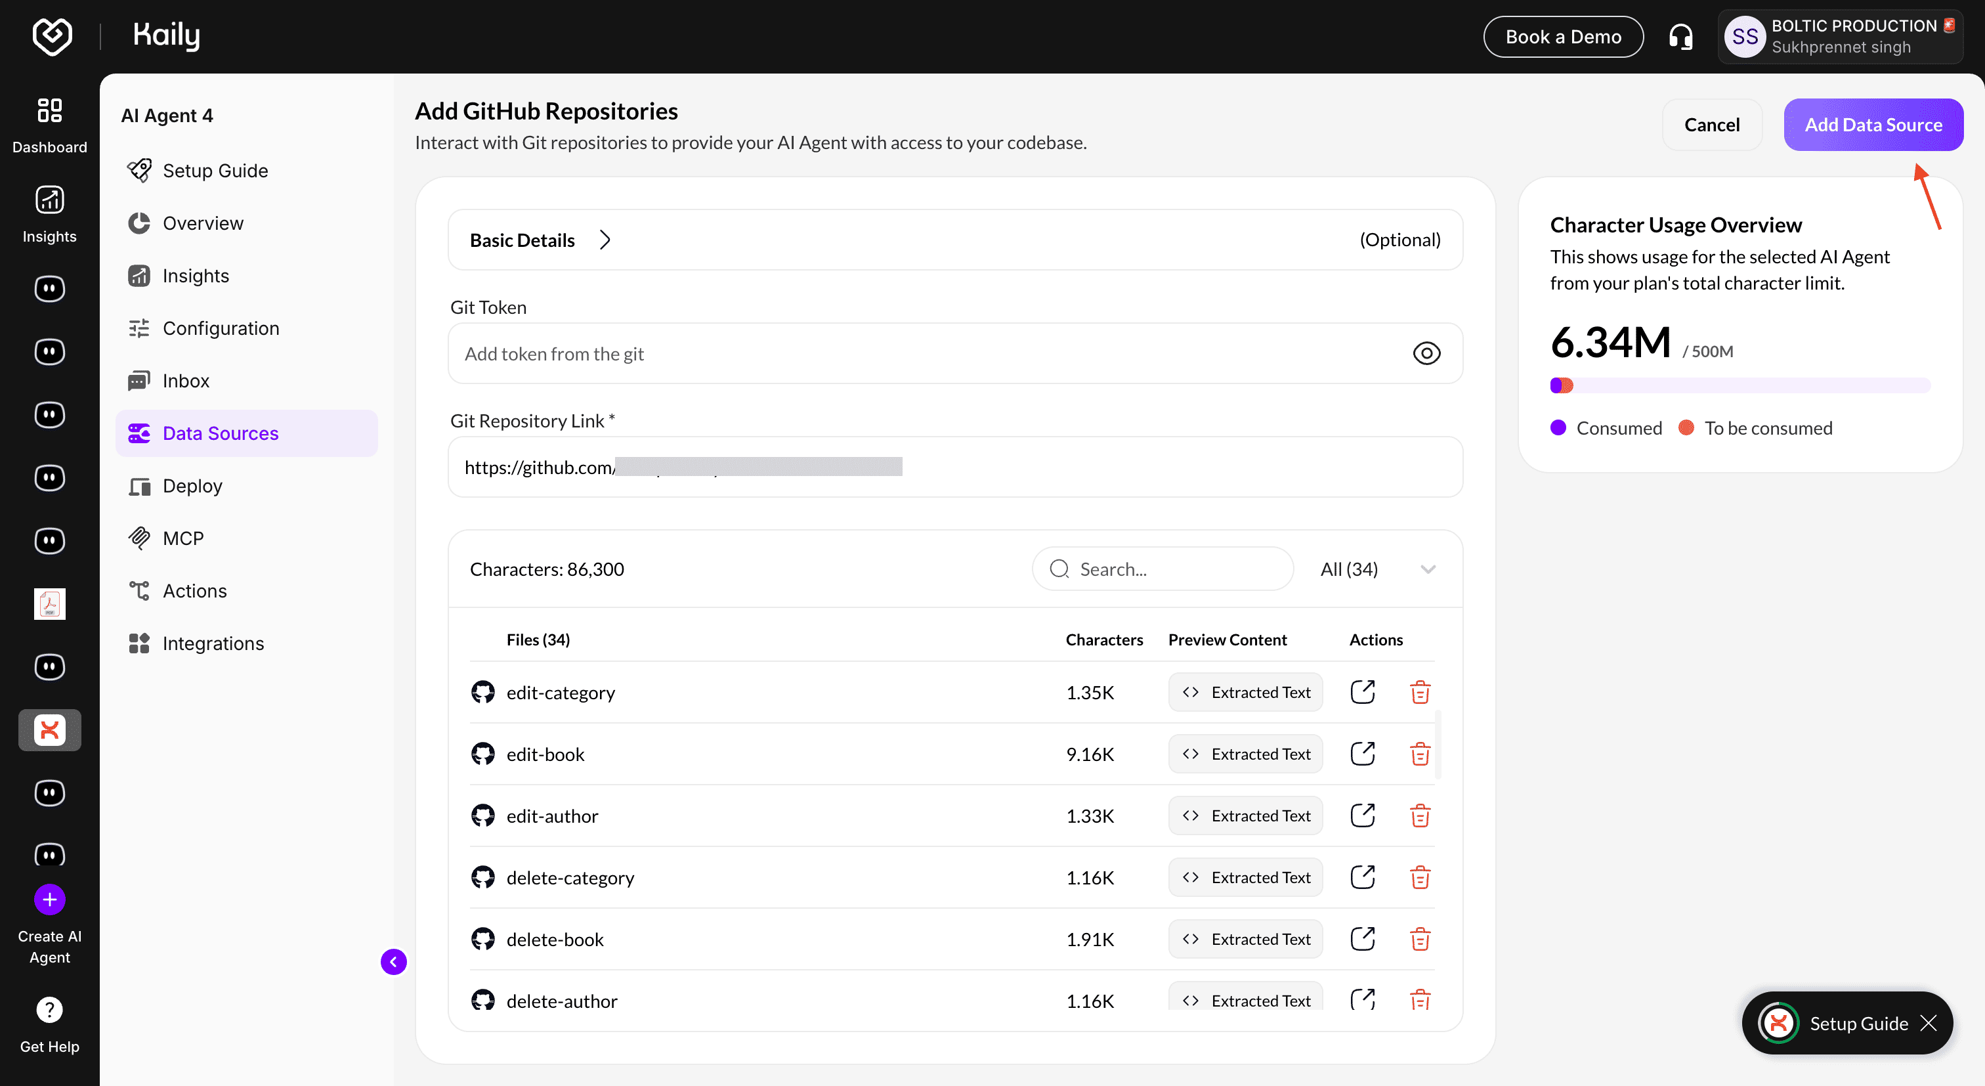Viewport: 1985px width, 1086px height.
Task: Close the Setup Guide floating widget
Action: coord(1929,1023)
